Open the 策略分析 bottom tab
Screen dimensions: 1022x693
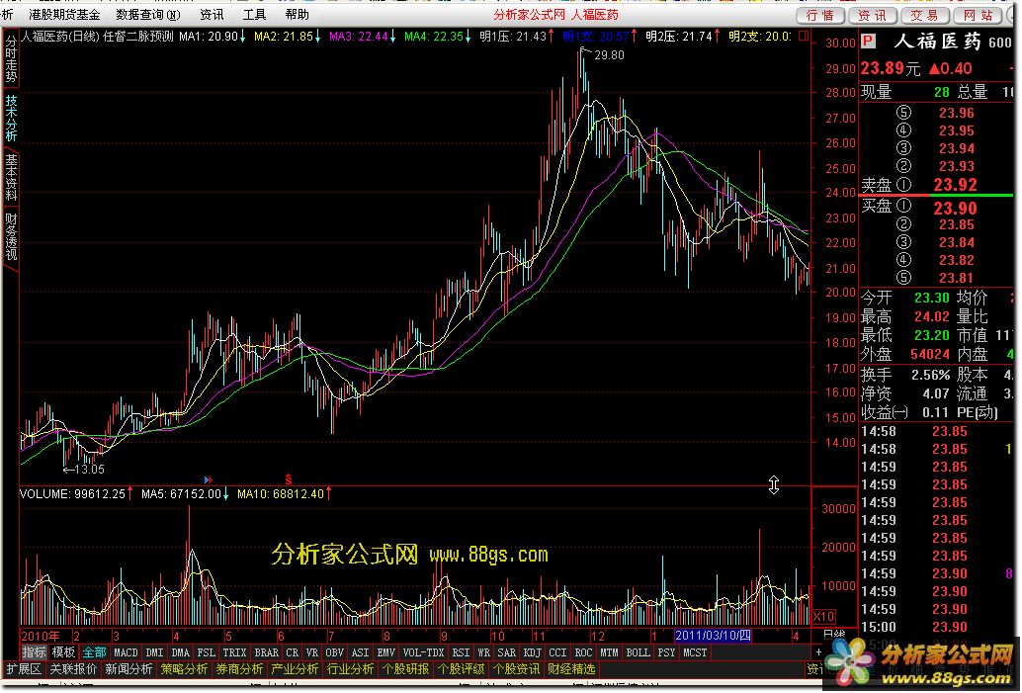pos(185,669)
